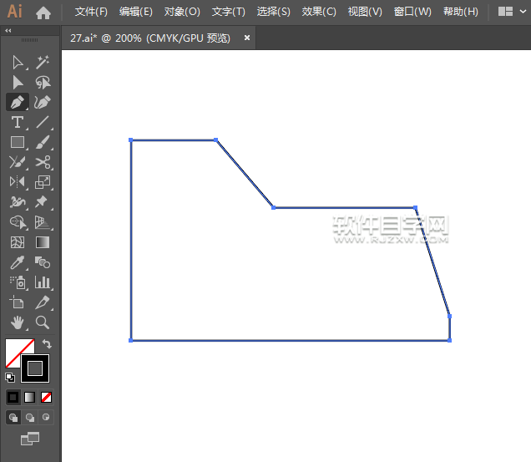Swap fill and stroke colors

[x=48, y=343]
